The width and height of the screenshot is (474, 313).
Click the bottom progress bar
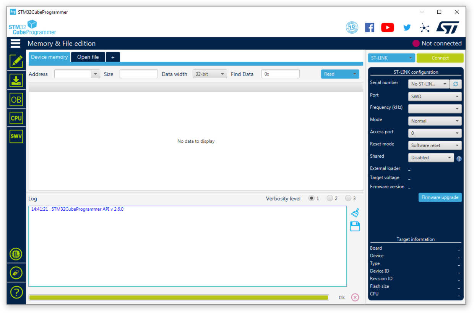pyautogui.click(x=179, y=297)
